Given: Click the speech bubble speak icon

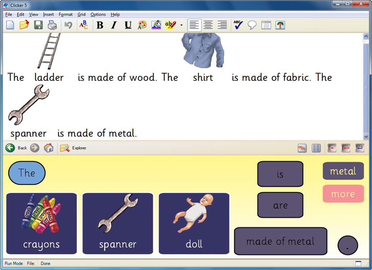Looking at the screenshot, I should coord(252,25).
